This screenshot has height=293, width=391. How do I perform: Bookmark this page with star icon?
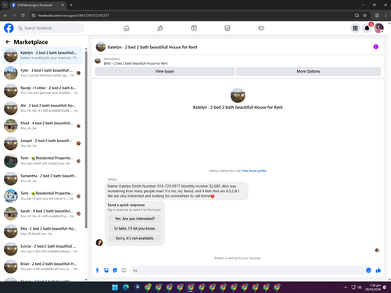pos(364,16)
